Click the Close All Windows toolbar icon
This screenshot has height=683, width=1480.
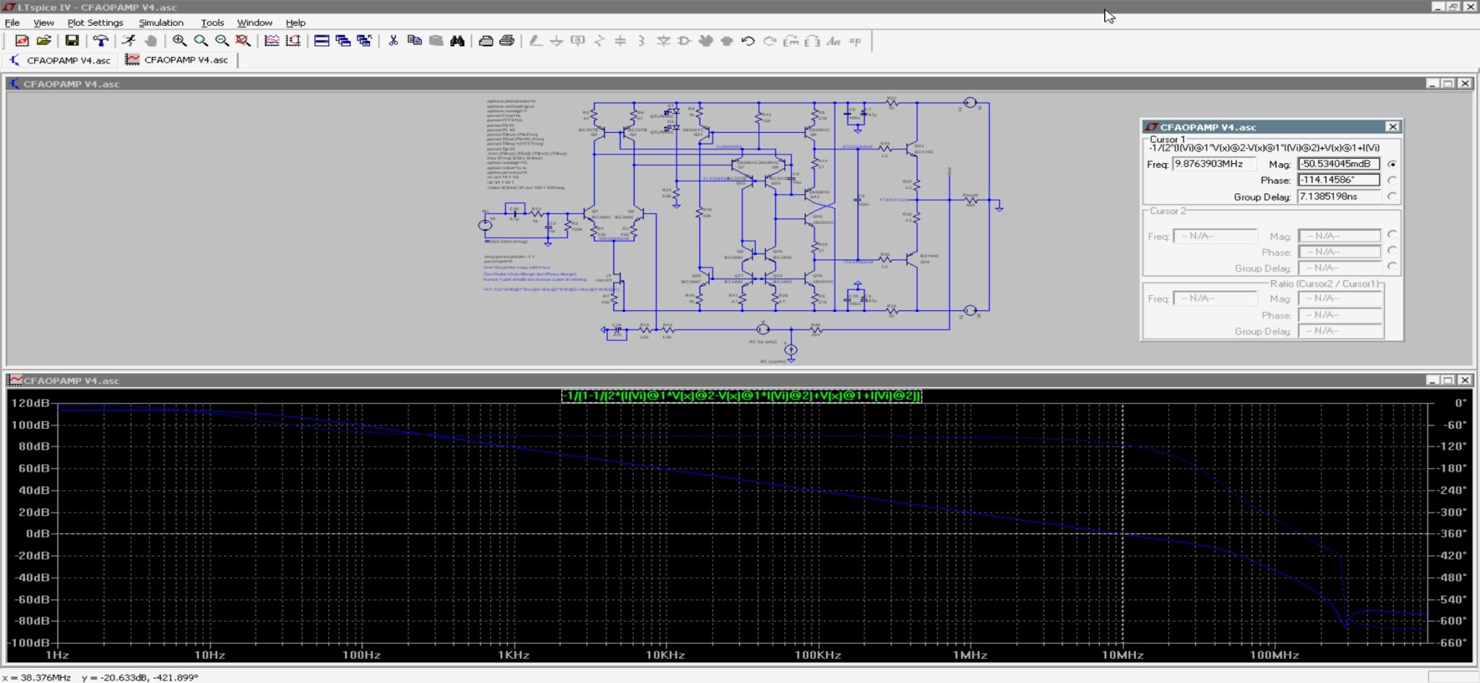[x=364, y=41]
